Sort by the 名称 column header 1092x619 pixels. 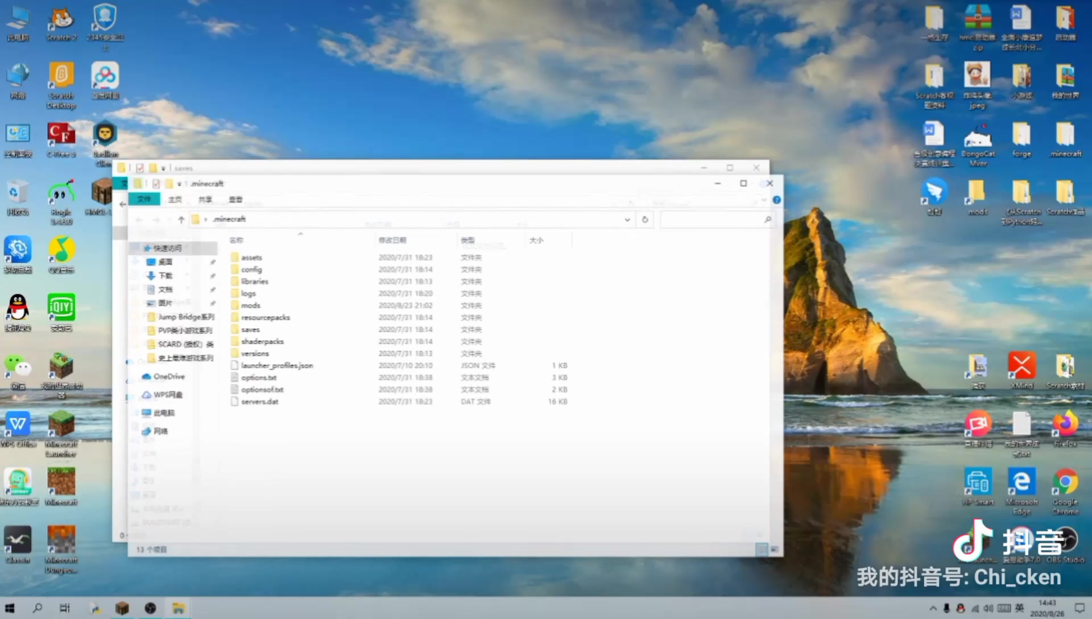[x=236, y=241]
